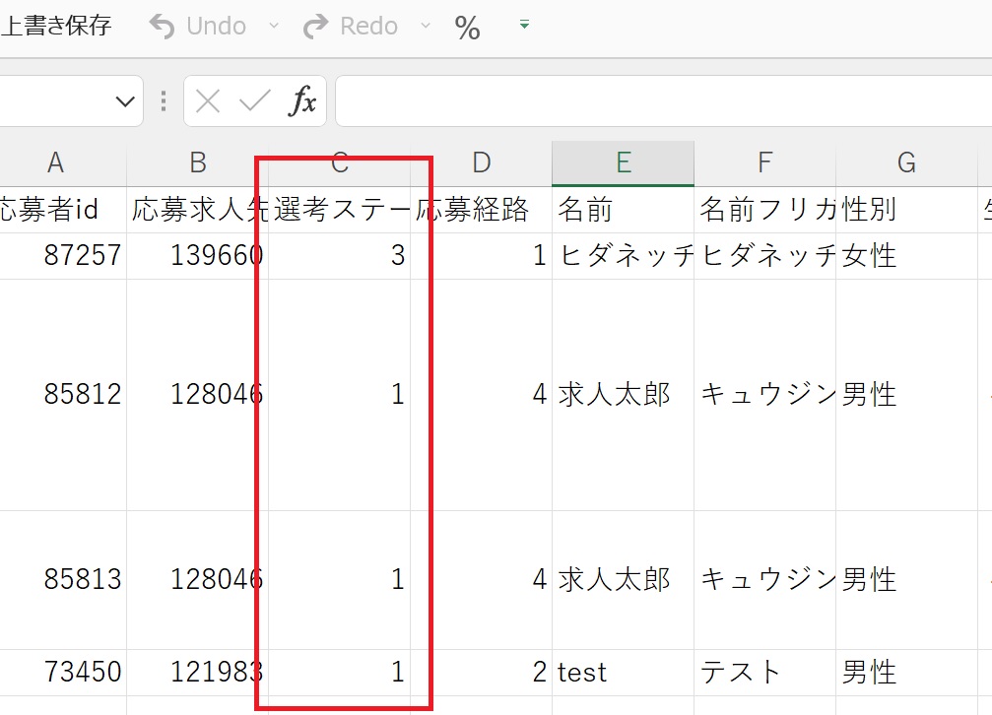The width and height of the screenshot is (992, 715).
Task: Click the formula bar Cancel X icon
Action: 208,101
